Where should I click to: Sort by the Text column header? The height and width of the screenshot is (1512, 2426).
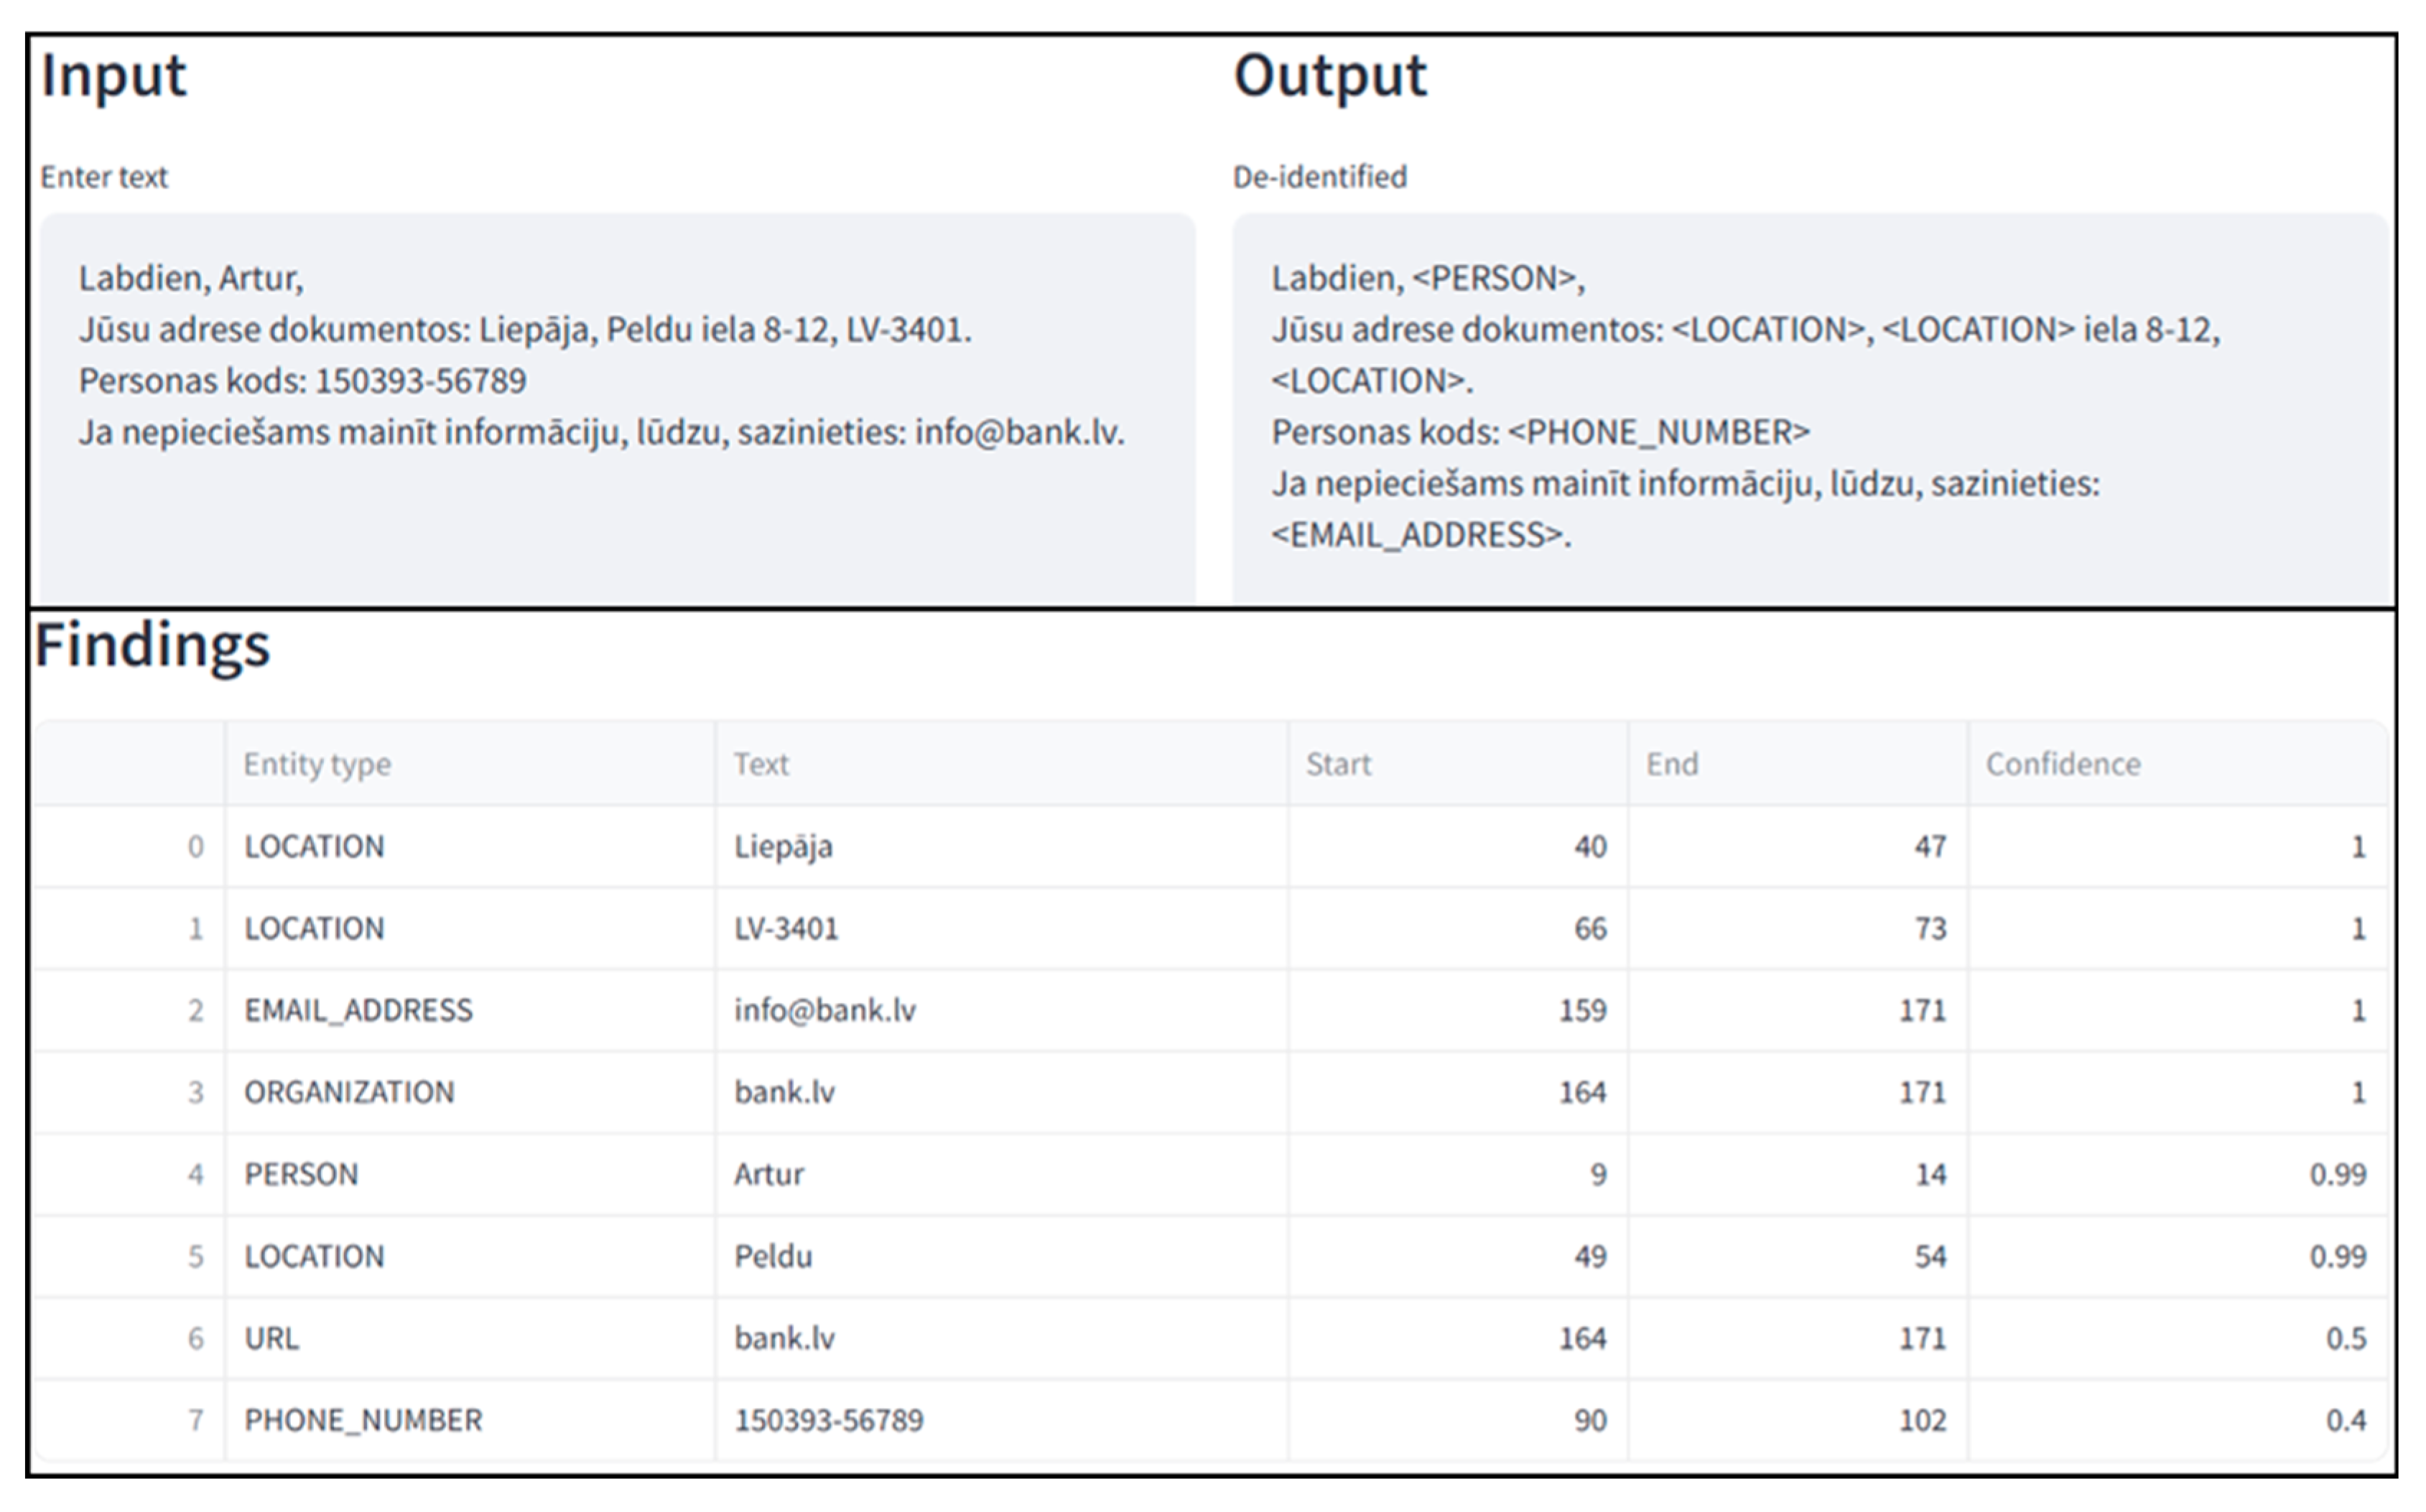tap(1001, 764)
